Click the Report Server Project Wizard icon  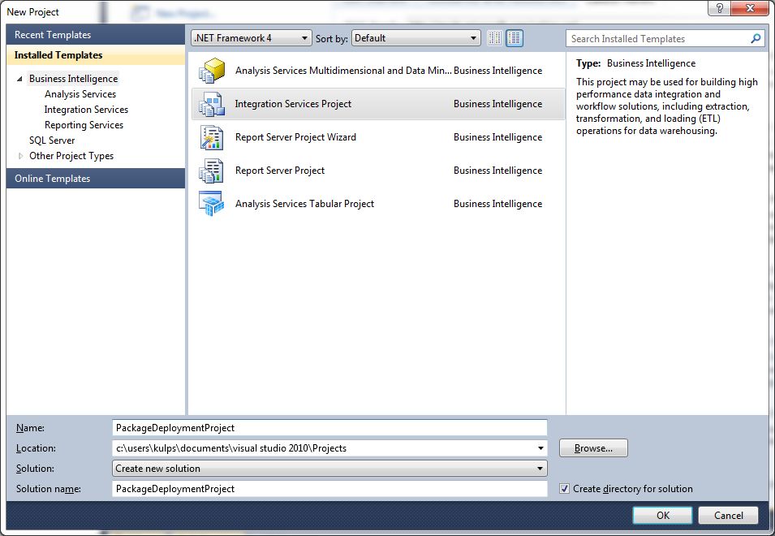click(x=212, y=137)
